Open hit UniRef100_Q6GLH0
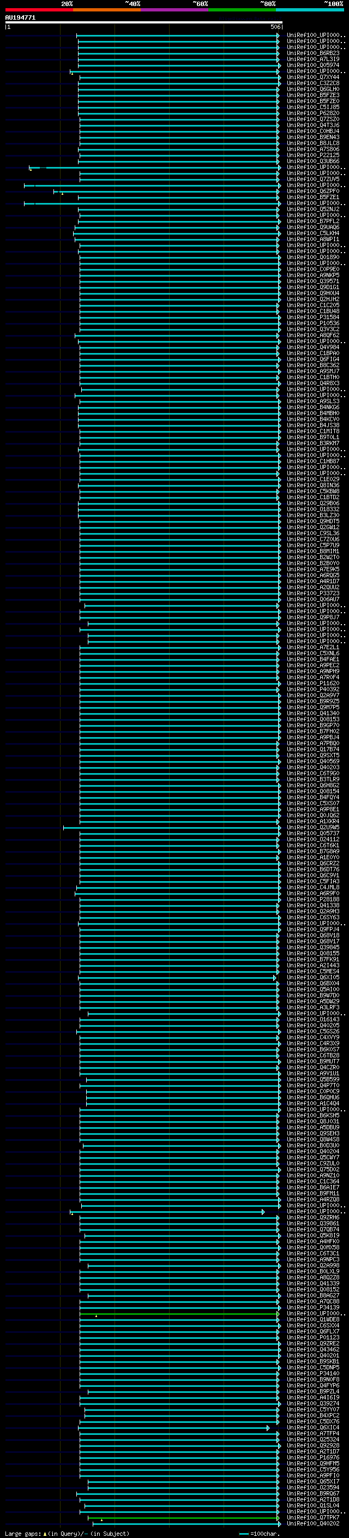 coord(313,89)
